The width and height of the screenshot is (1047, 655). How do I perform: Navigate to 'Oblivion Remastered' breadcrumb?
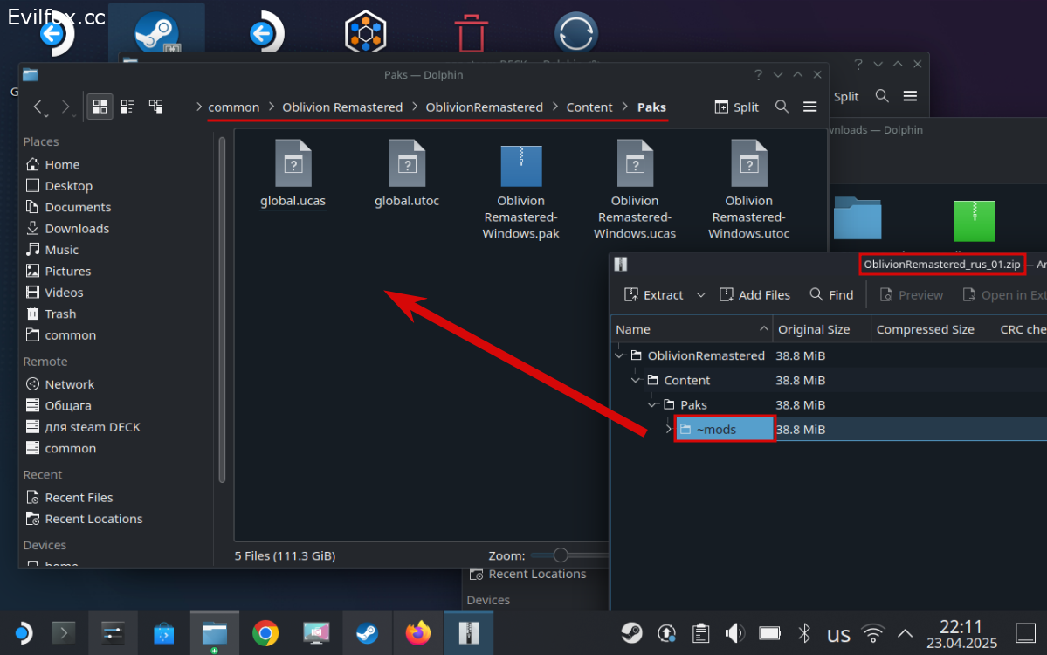(x=342, y=107)
